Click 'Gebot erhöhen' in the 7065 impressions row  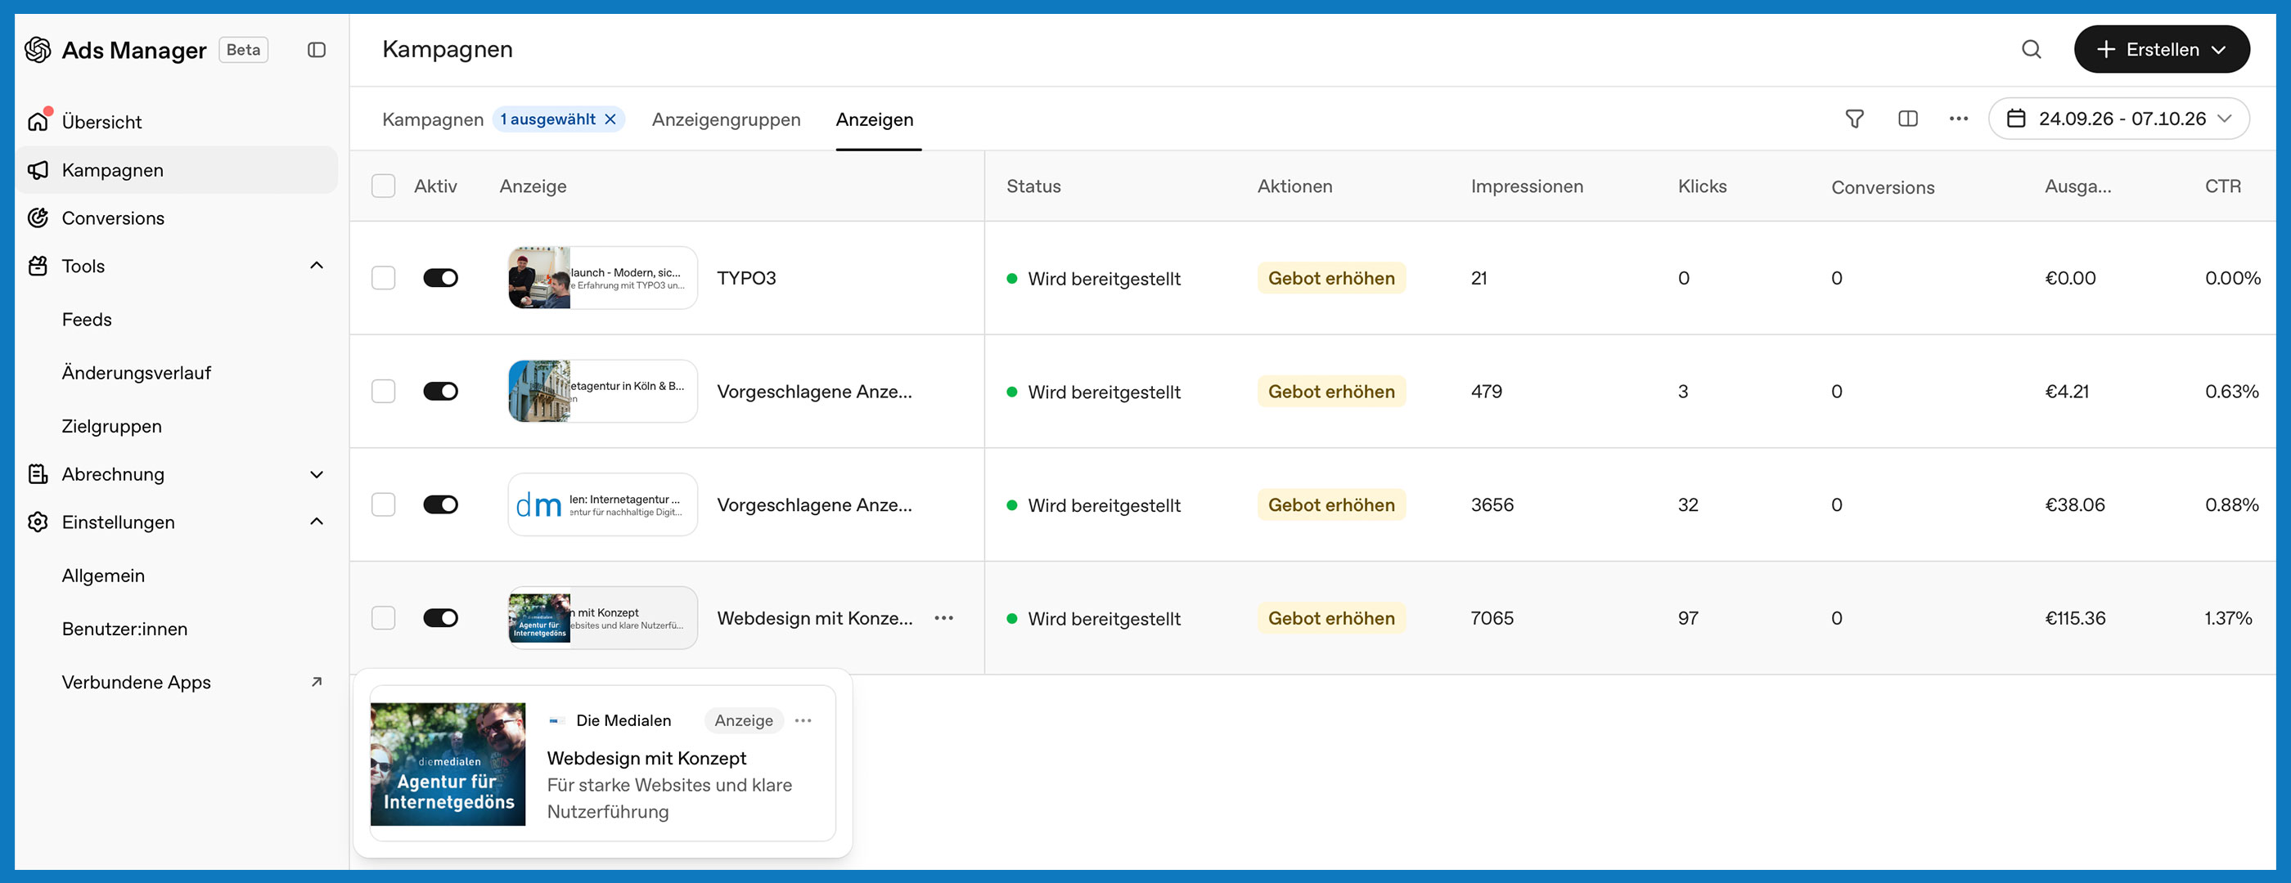1331,618
